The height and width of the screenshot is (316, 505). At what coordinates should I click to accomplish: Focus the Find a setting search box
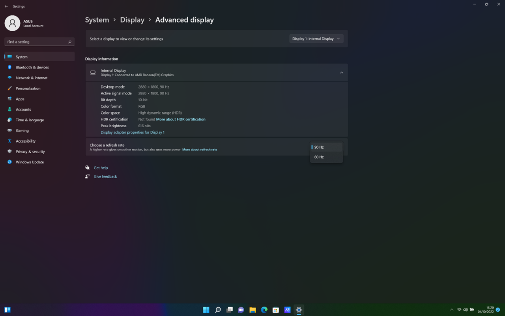click(x=36, y=42)
